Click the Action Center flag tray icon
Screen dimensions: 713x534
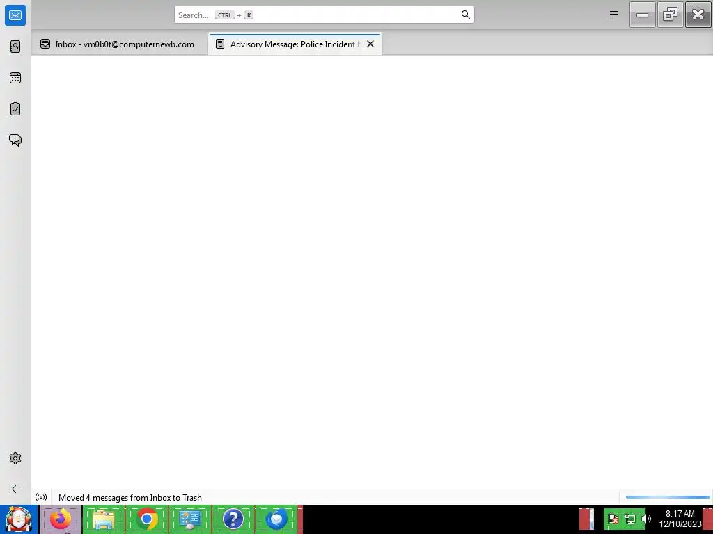click(613, 519)
